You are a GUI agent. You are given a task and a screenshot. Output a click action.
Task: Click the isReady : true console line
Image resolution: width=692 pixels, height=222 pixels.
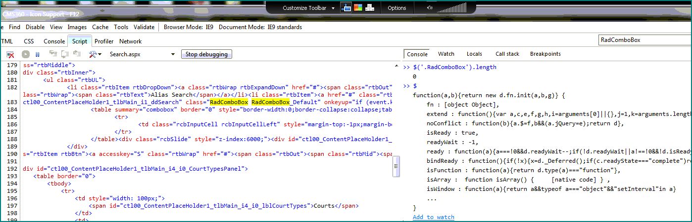(452, 133)
